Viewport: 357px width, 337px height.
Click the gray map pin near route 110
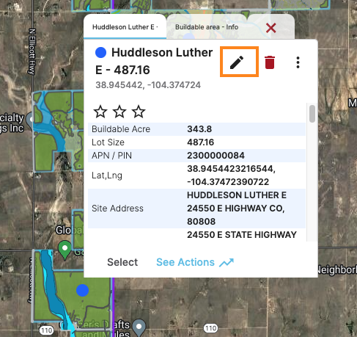click(x=139, y=327)
